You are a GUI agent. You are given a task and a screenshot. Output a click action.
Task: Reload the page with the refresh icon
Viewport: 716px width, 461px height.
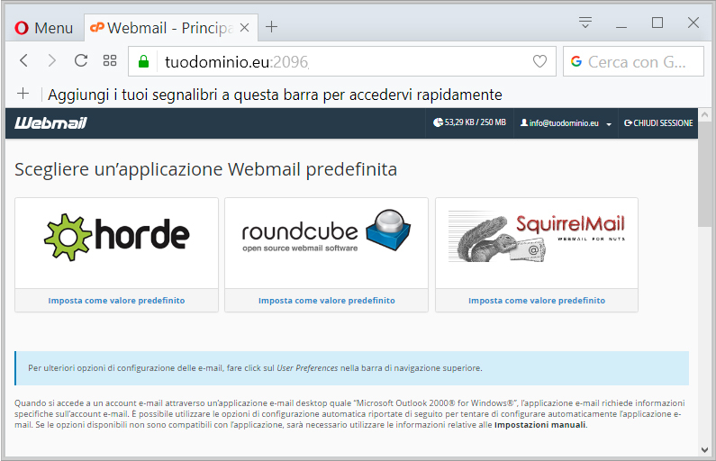point(81,60)
